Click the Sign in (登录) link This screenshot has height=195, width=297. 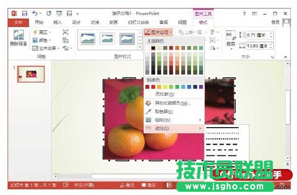pyautogui.click(x=275, y=22)
